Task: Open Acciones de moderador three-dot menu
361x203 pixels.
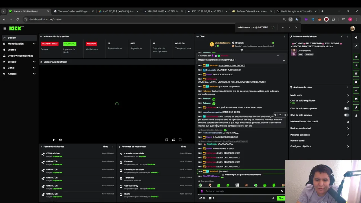Action: (x=191, y=147)
